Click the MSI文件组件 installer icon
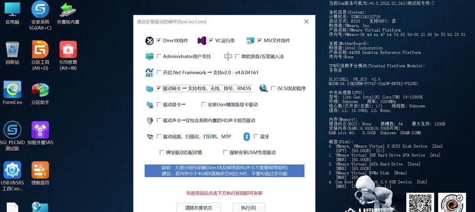 [250, 41]
